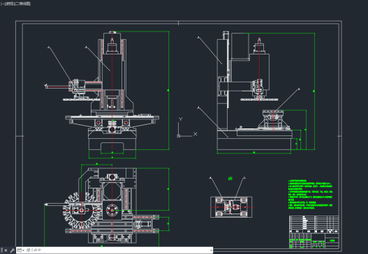The width and height of the screenshot is (368, 254).
Task: Select the green technical notes text block
Action: [x=310, y=195]
